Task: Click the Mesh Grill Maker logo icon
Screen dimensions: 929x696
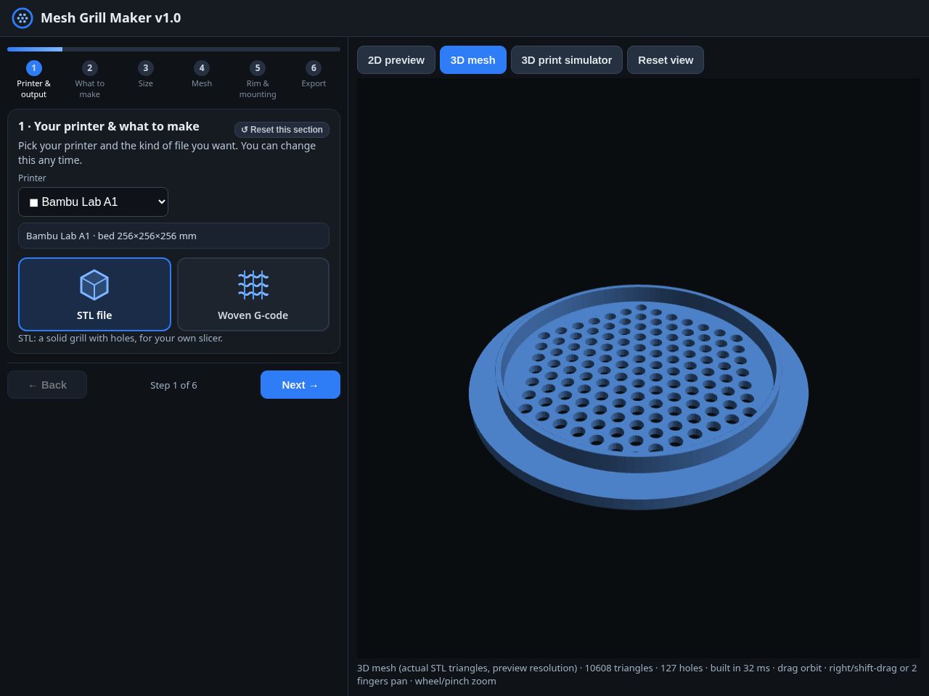Action: pyautogui.click(x=22, y=18)
